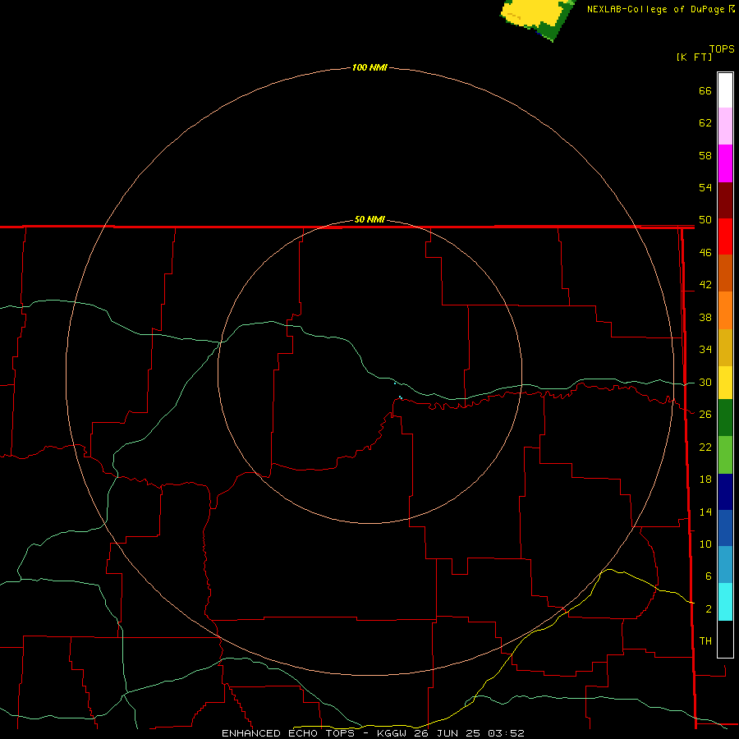Click the '62' legend value
739x739 pixels.
pos(705,122)
